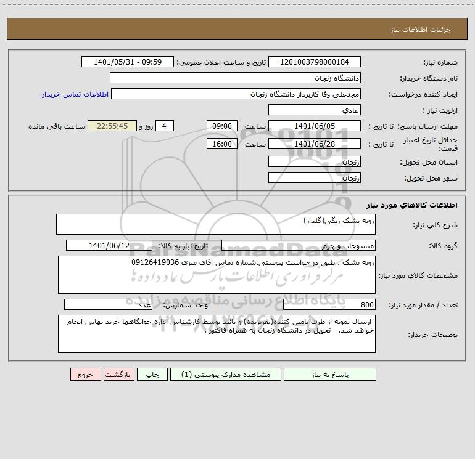
Task: Click the announcement date field 1401/05/31 - 09:59
Action: (128, 62)
